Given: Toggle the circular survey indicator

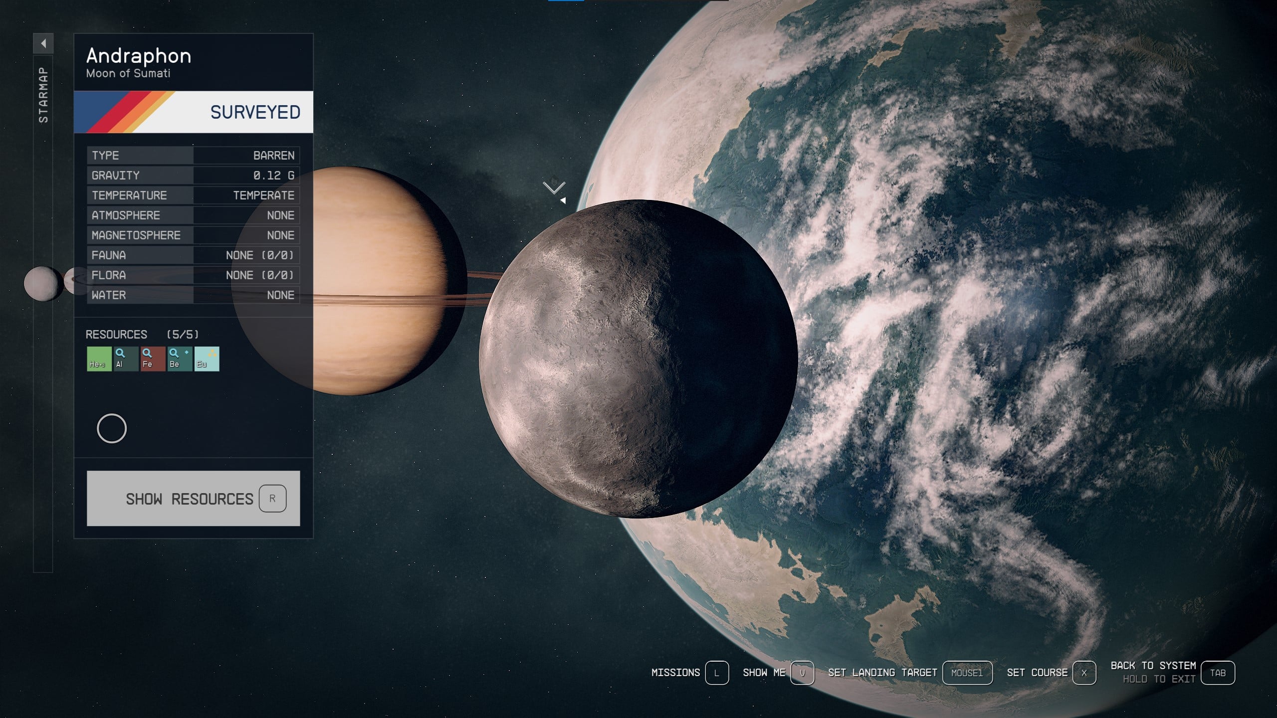Looking at the screenshot, I should click(x=111, y=428).
